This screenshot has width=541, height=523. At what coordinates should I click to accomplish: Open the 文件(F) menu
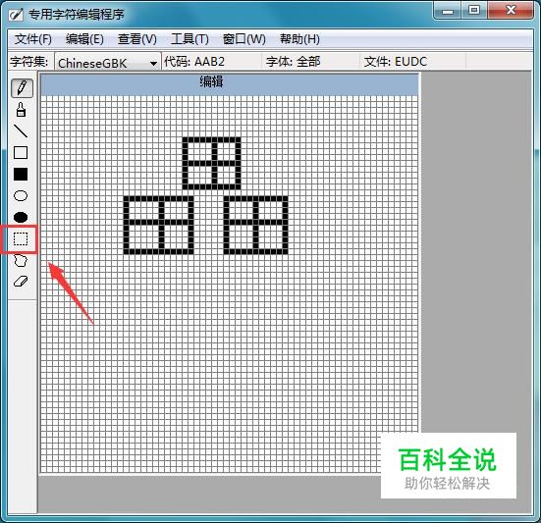[33, 39]
